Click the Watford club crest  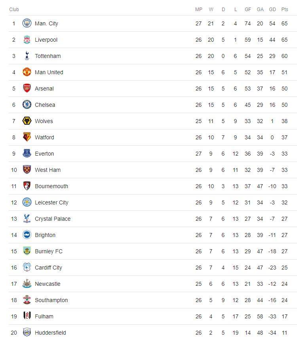27,137
